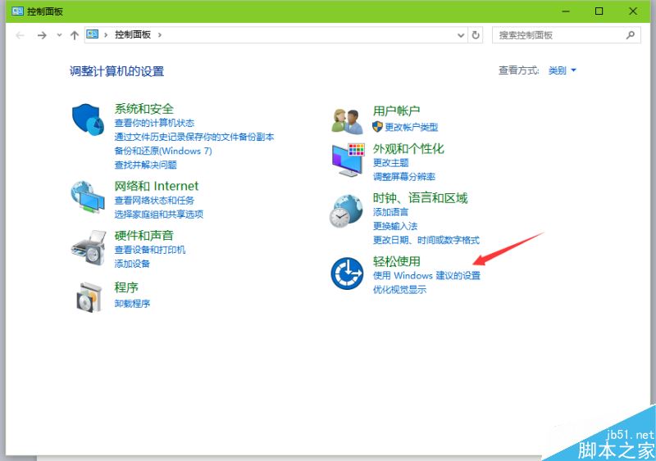Click the 控制面板 breadcrumb in address bar
The image size is (656, 461).
(133, 35)
